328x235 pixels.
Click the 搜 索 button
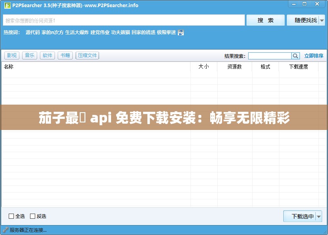pyautogui.click(x=266, y=20)
